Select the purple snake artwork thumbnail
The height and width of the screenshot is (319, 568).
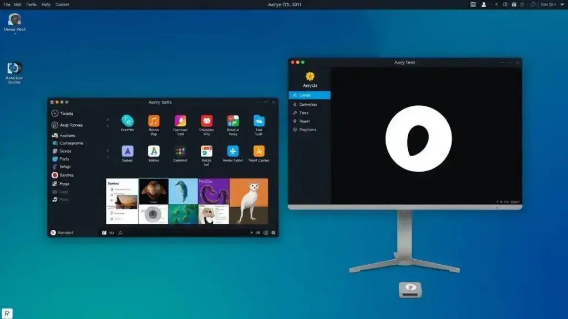coord(214,191)
